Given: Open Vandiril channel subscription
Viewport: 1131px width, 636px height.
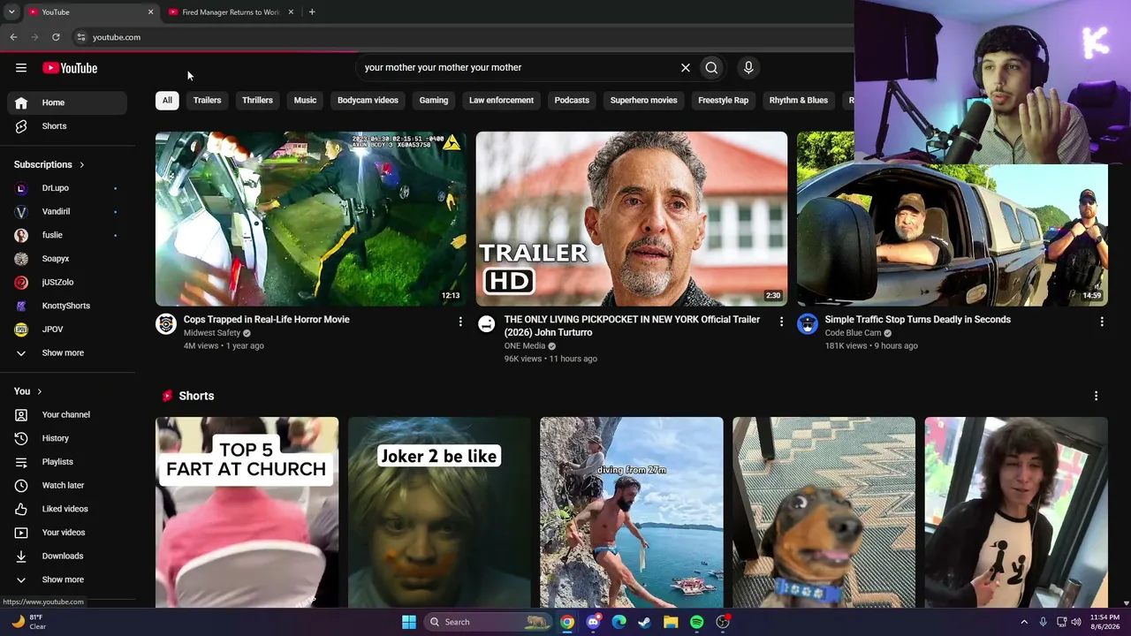Looking at the screenshot, I should tap(67, 212).
